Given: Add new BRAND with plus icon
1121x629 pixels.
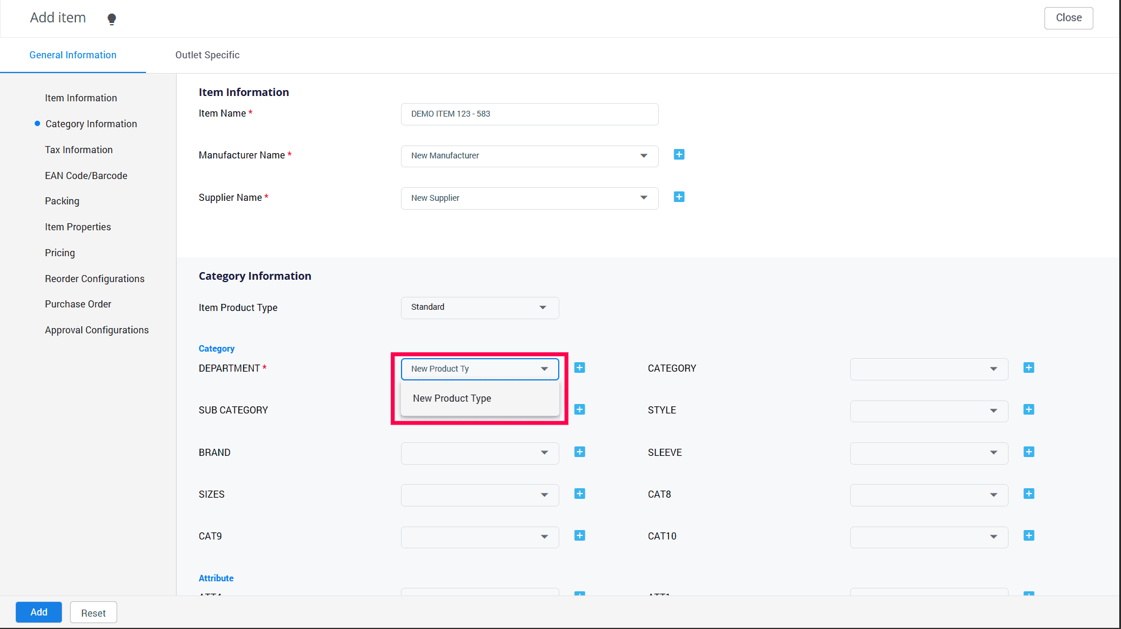Looking at the screenshot, I should tap(579, 452).
